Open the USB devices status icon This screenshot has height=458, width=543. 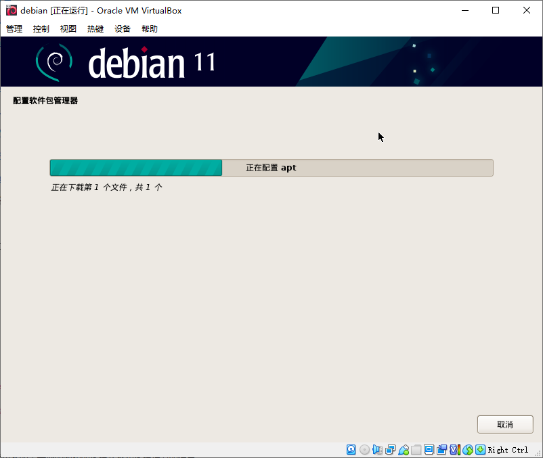click(404, 449)
